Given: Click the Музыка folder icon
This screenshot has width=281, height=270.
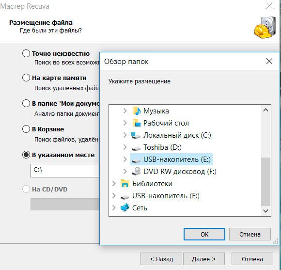Looking at the screenshot, I should 137,111.
